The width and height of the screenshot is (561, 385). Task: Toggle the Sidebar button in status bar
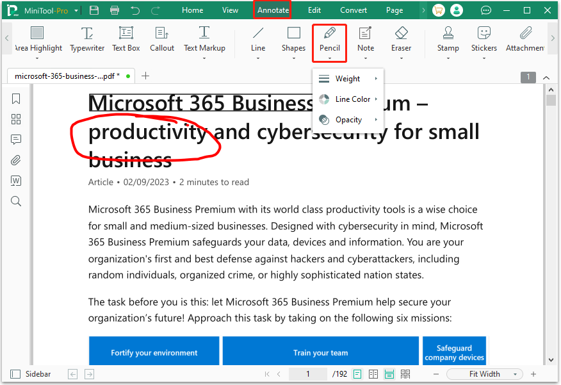click(31, 374)
